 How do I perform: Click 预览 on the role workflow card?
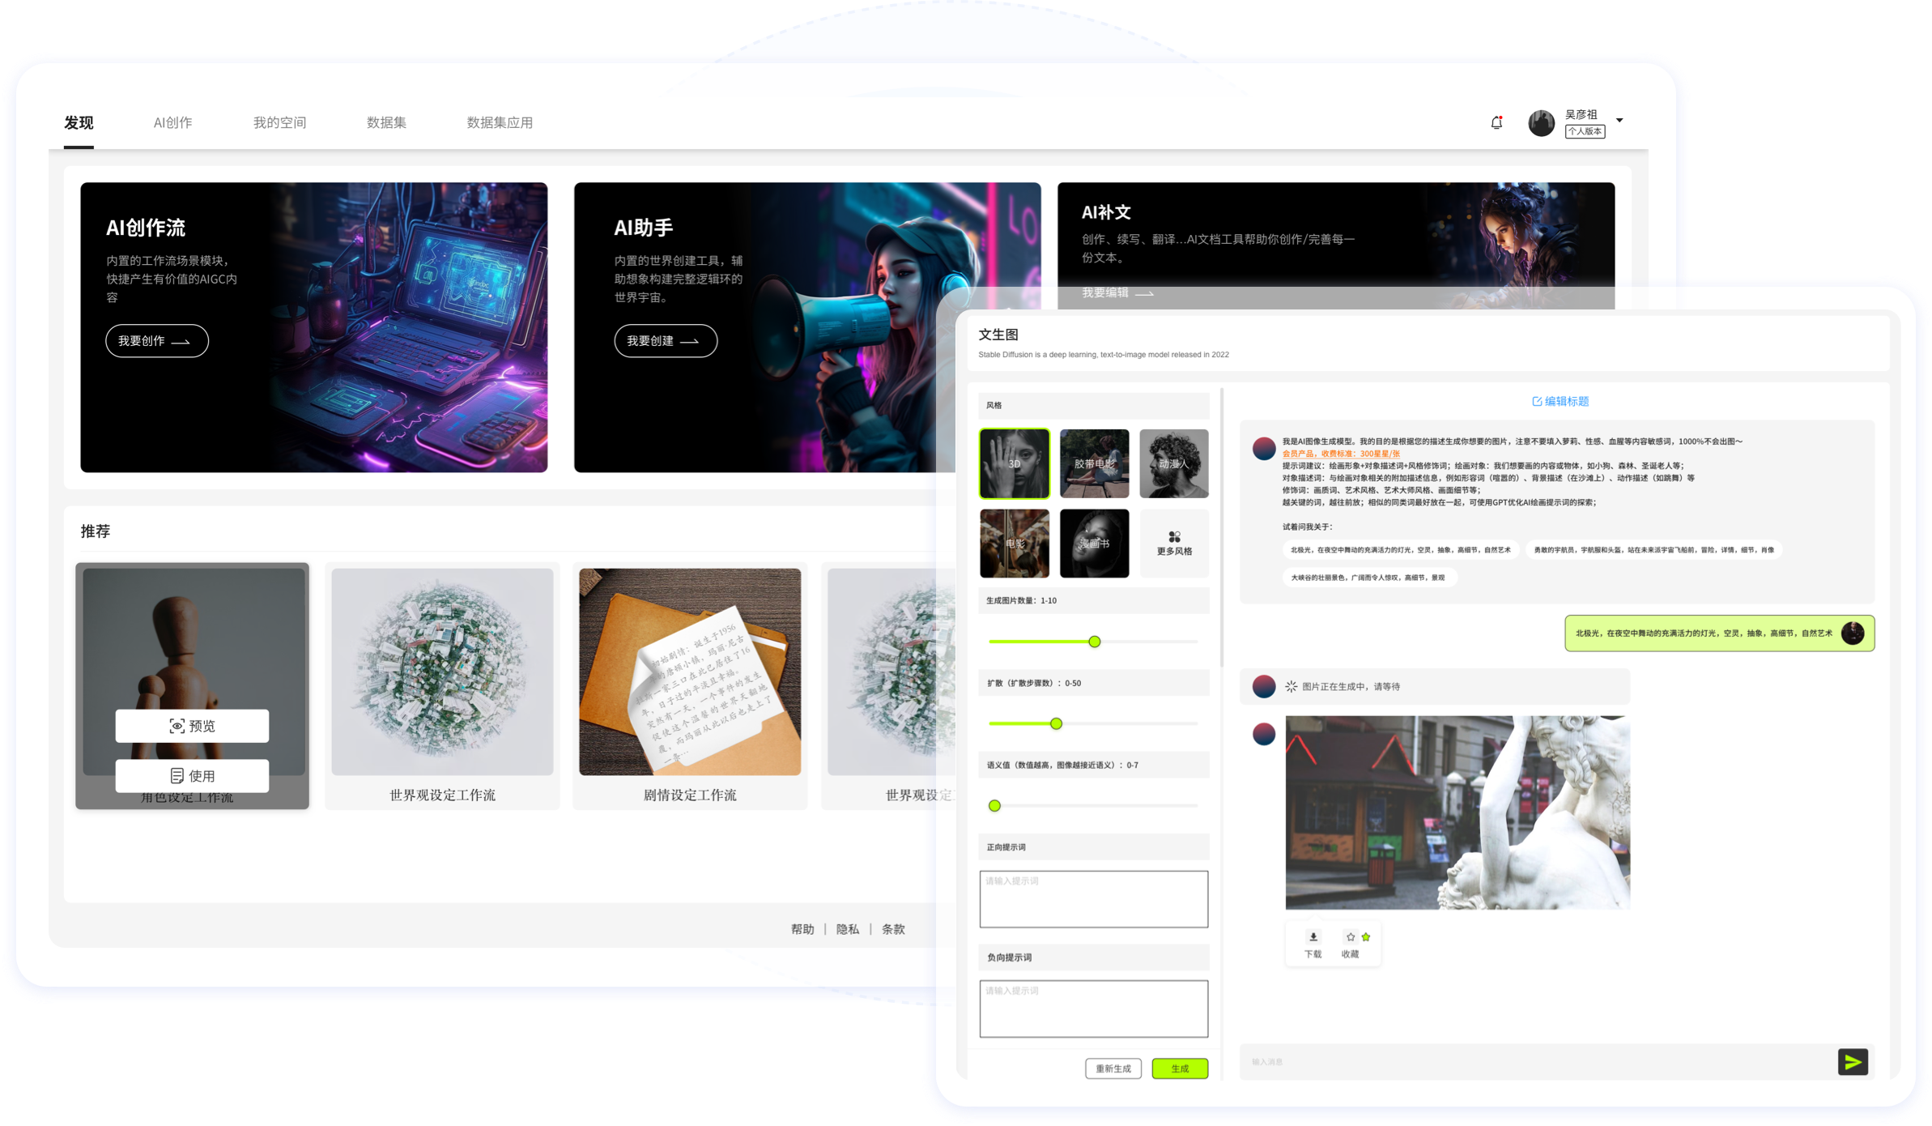coord(192,726)
